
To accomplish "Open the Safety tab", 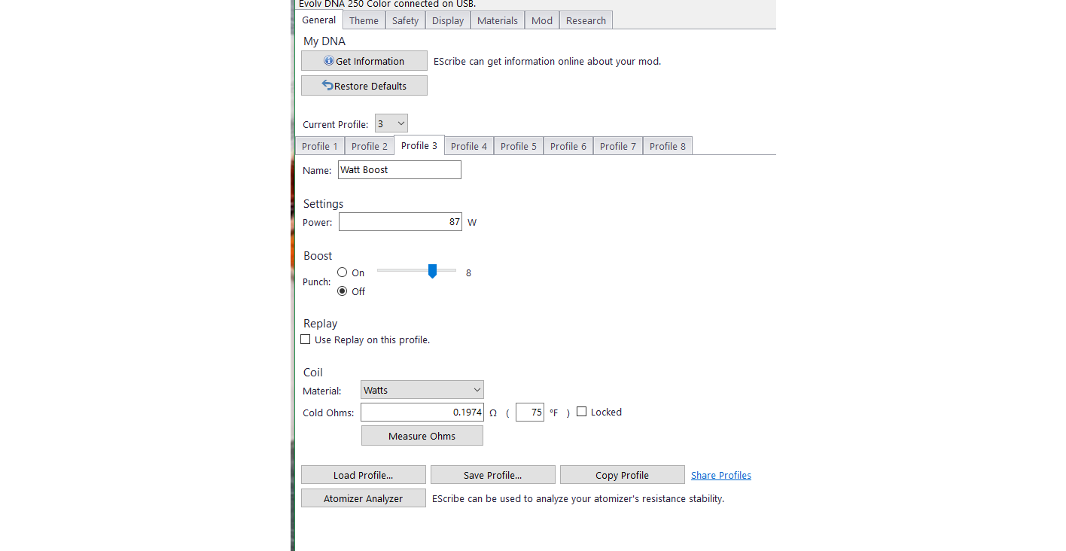I will pyautogui.click(x=405, y=20).
